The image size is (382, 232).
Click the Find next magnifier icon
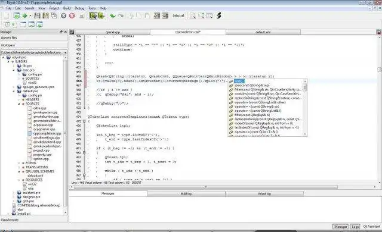(201, 16)
